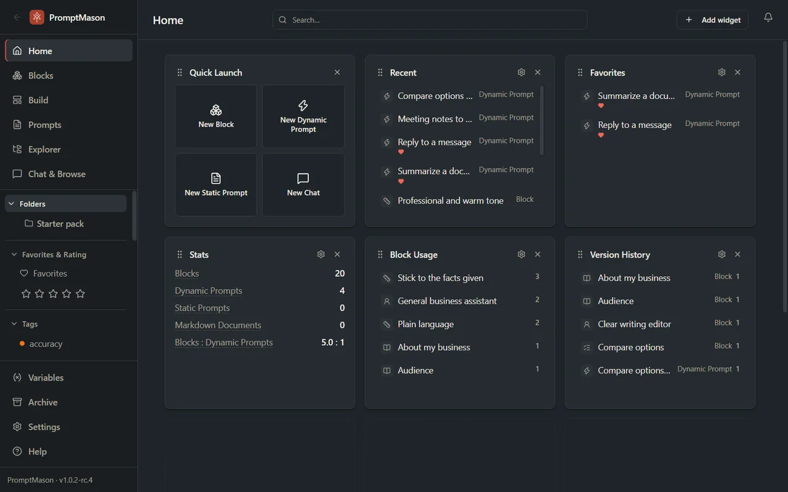
Task: Select the fifth rating star
Action: coord(80,294)
